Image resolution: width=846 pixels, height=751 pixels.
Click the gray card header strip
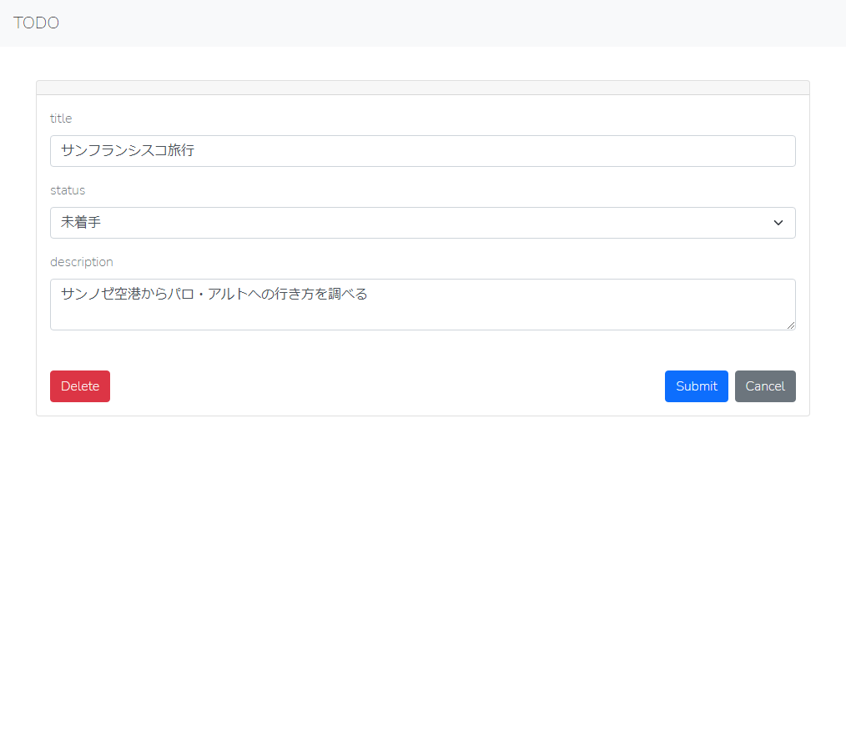coord(422,88)
